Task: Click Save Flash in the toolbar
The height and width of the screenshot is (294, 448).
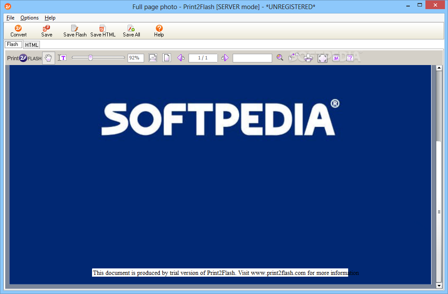Action: click(75, 31)
